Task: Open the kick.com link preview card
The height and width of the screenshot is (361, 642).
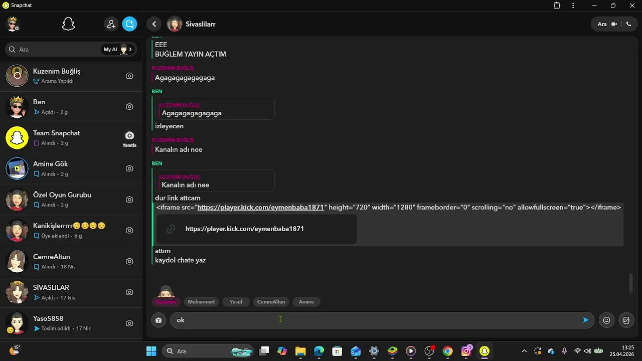Action: [256, 229]
